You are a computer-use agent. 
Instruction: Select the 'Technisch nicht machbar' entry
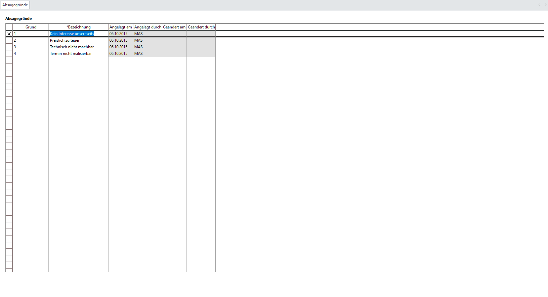[72, 47]
